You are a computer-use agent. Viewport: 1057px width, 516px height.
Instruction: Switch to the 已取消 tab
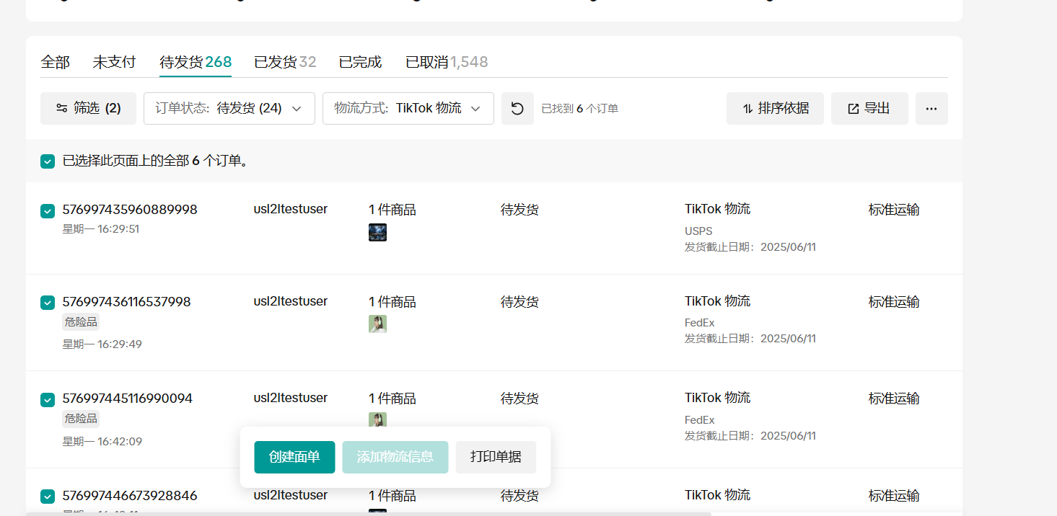tap(446, 63)
